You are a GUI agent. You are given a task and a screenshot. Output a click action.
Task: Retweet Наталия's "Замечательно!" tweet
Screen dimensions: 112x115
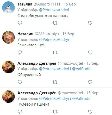[x=55, y=52]
